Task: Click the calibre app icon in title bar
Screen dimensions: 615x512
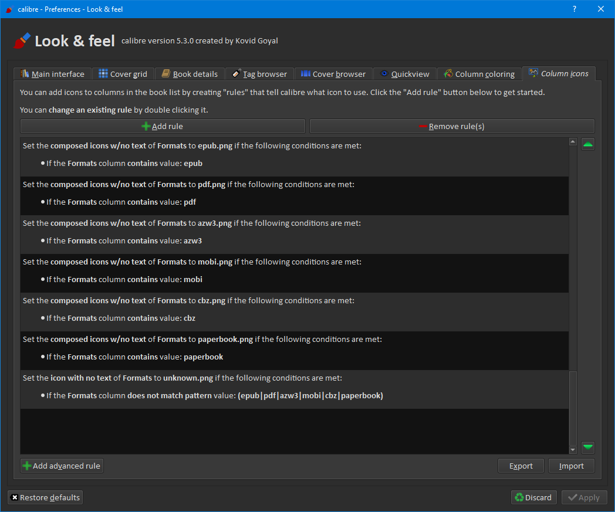Action: pyautogui.click(x=9, y=9)
